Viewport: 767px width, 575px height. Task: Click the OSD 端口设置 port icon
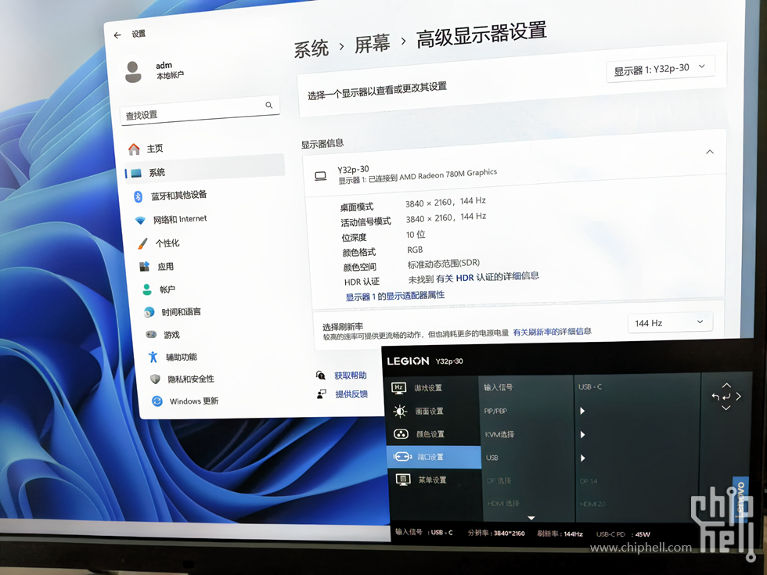tap(402, 457)
